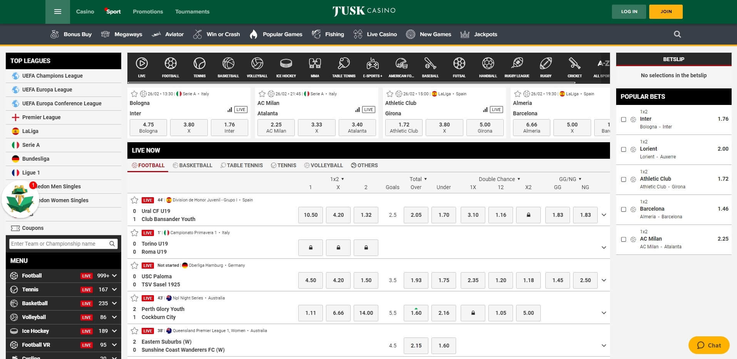This screenshot has height=359, width=737.
Task: Open the Promotions menu
Action: (148, 12)
